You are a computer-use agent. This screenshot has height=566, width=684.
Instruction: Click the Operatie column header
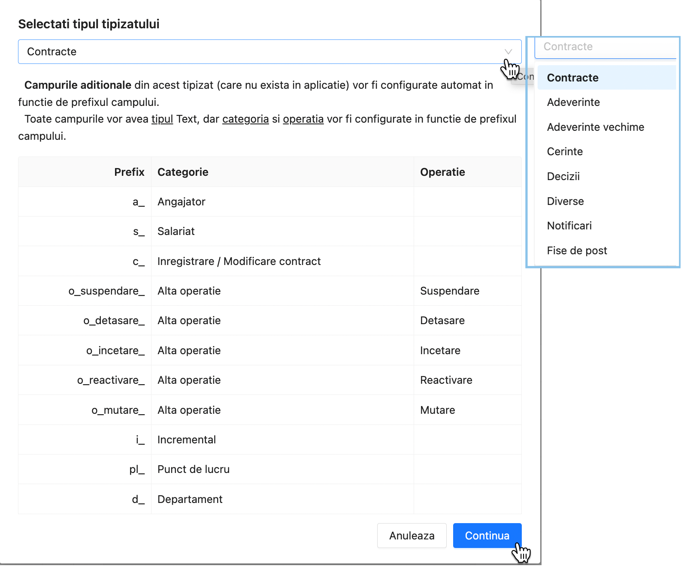click(468, 172)
